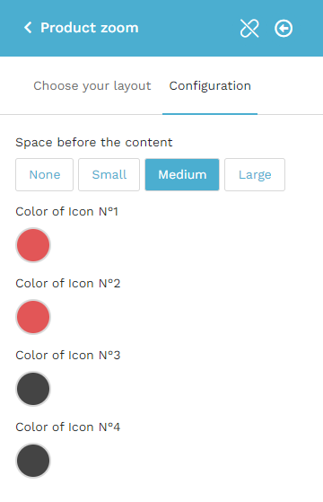This screenshot has height=502, width=323.
Task: Click the Color of Icon N°3 label
Action: click(68, 356)
